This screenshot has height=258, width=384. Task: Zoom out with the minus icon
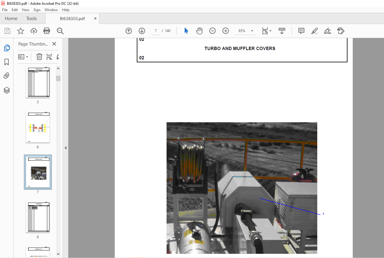point(213,31)
